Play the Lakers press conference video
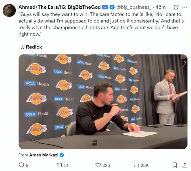191x171 pixels. click(103, 102)
